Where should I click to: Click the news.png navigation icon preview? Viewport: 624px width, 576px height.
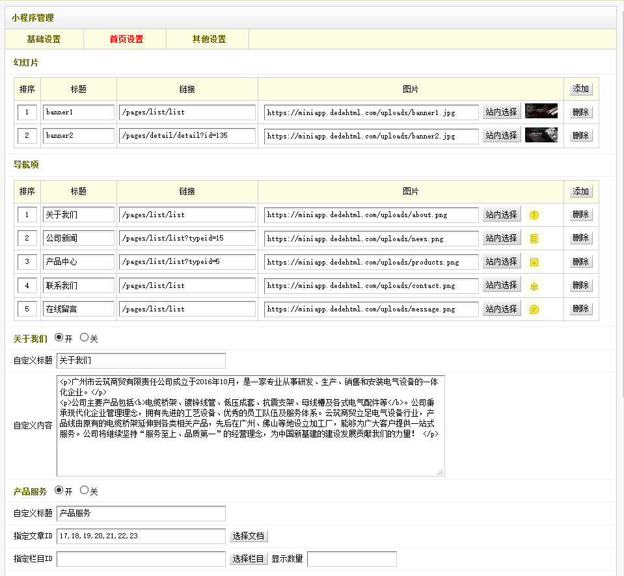[534, 239]
